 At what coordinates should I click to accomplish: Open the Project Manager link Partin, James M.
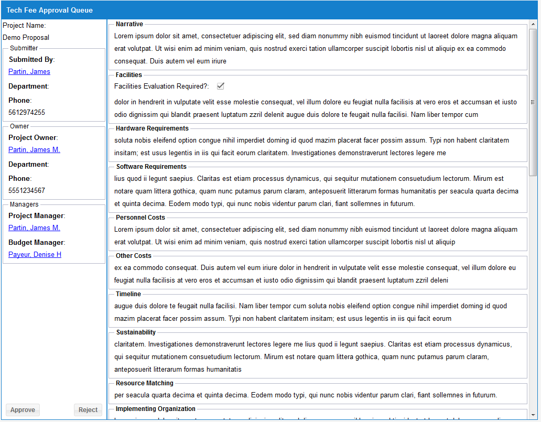click(34, 228)
